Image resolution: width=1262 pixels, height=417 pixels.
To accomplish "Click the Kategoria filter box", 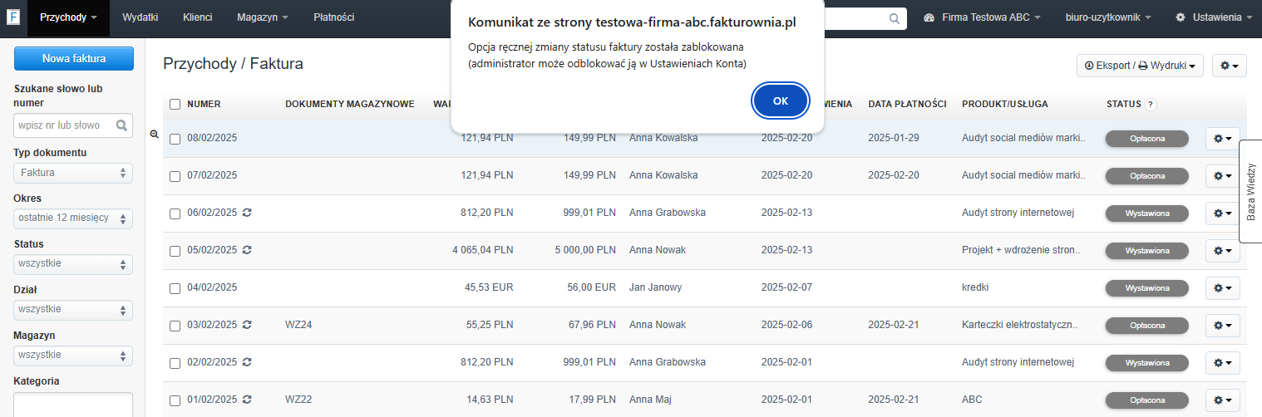I will 73,405.
